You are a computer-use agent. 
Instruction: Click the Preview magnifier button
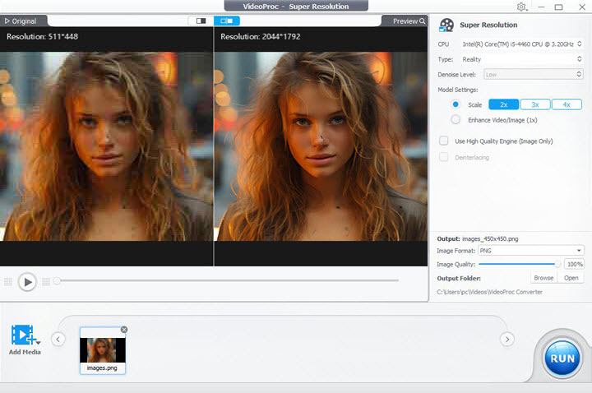coord(409,21)
